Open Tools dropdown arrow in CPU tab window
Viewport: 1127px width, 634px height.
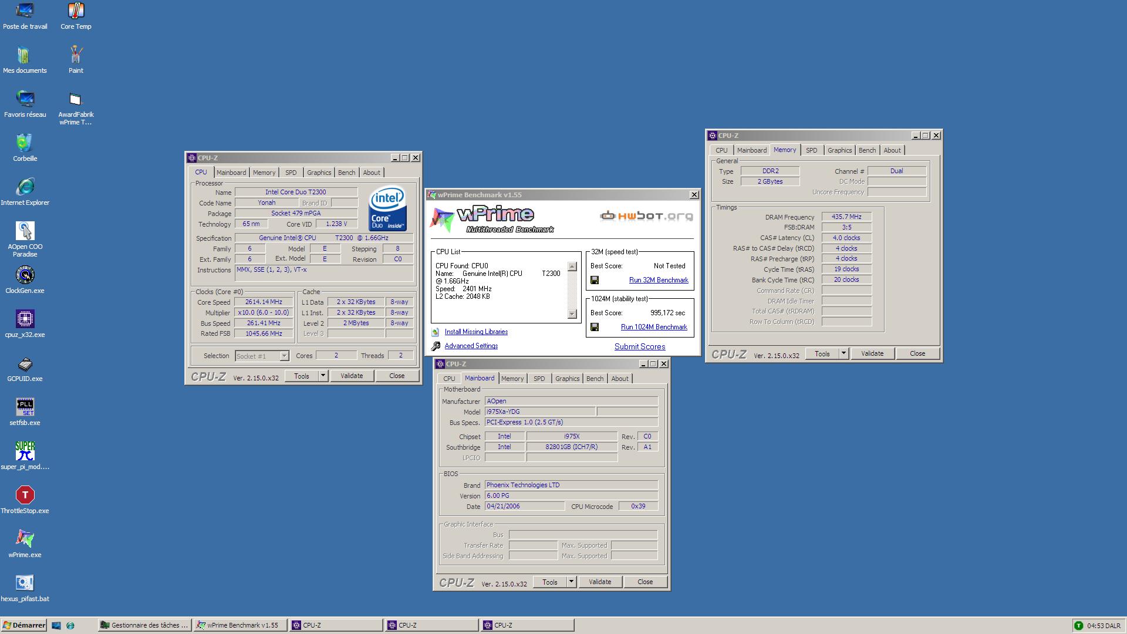click(323, 376)
